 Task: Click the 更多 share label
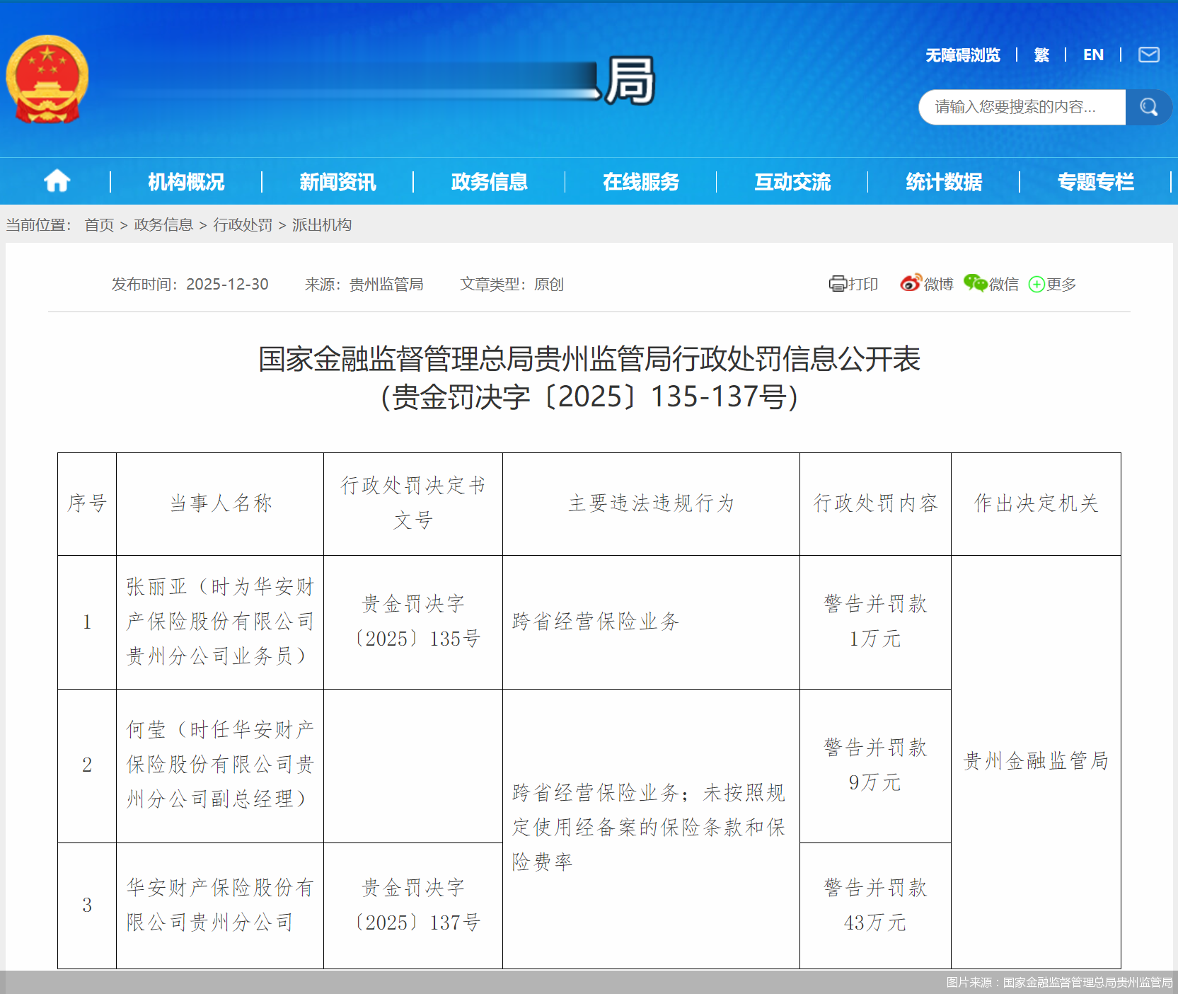1061,284
